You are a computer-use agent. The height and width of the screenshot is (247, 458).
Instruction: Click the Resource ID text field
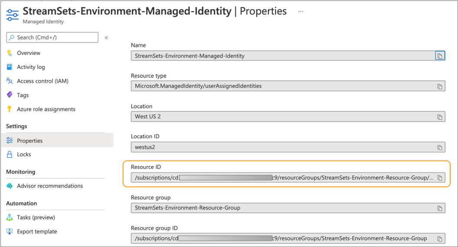click(x=288, y=177)
